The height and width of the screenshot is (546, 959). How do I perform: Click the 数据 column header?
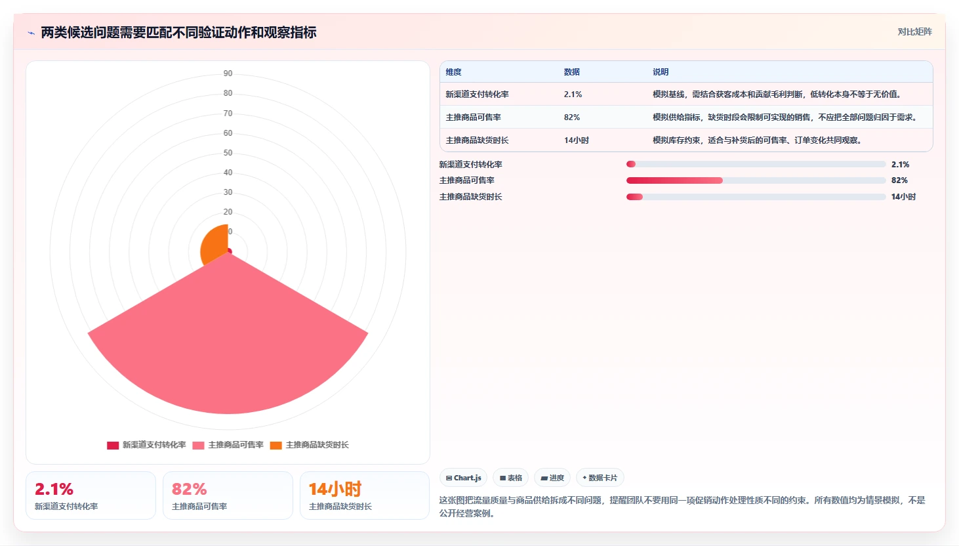tap(572, 72)
